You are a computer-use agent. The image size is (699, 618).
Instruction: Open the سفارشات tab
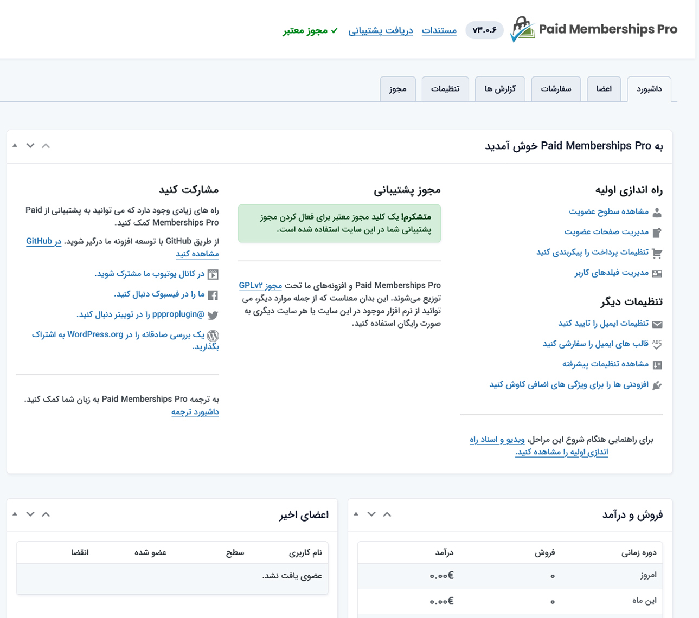pyautogui.click(x=556, y=89)
